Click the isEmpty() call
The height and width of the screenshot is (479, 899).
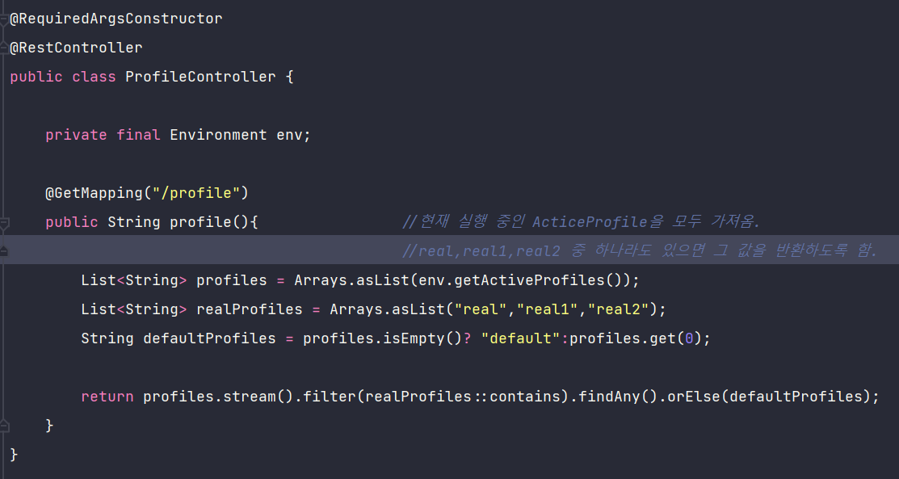click(x=422, y=338)
